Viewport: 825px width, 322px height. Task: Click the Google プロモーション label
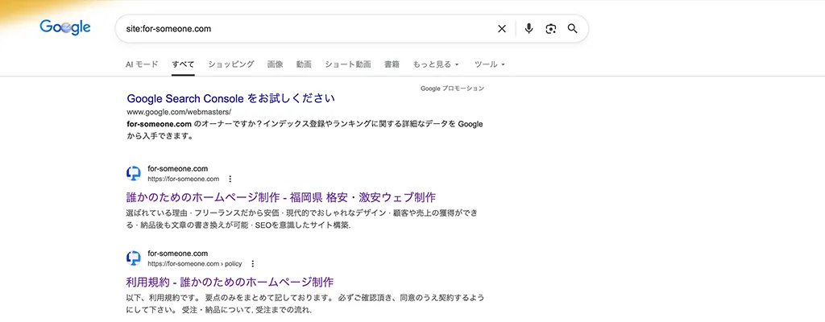pos(453,89)
